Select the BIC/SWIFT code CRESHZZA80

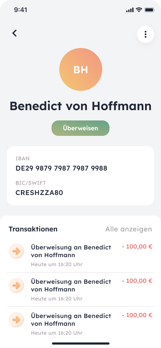[39, 193]
